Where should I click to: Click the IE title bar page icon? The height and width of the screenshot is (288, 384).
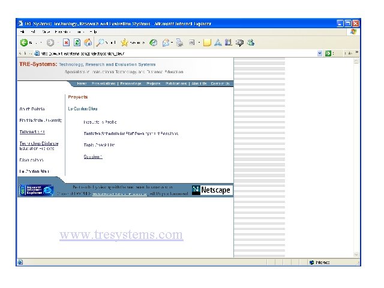coord(20,23)
